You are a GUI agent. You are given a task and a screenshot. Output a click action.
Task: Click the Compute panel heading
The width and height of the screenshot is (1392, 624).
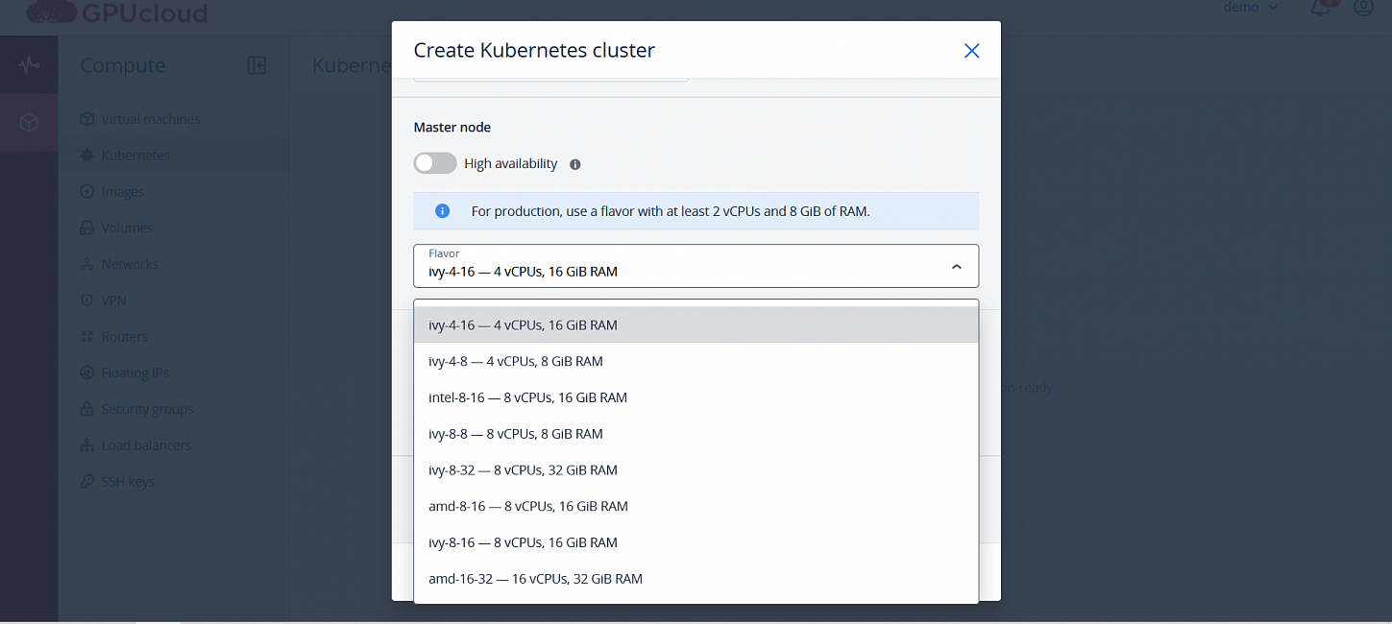(123, 65)
